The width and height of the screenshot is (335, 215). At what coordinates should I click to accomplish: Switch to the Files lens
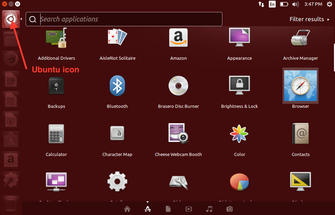point(168,209)
